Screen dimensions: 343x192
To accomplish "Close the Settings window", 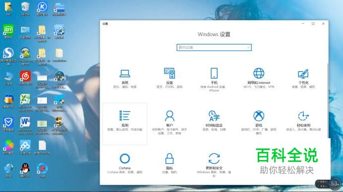I will (323, 24).
